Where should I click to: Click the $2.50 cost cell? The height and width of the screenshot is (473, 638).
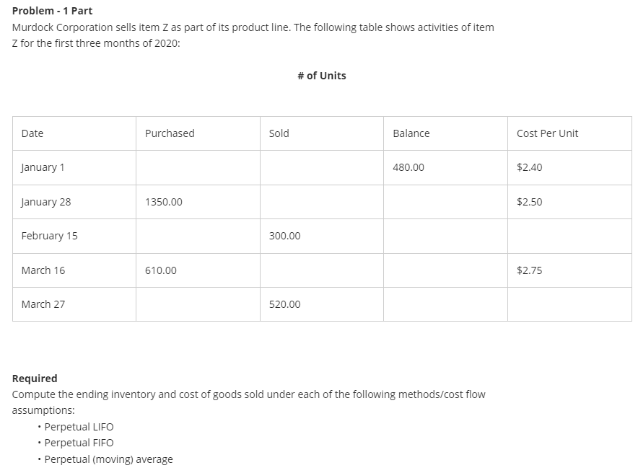[569, 202]
